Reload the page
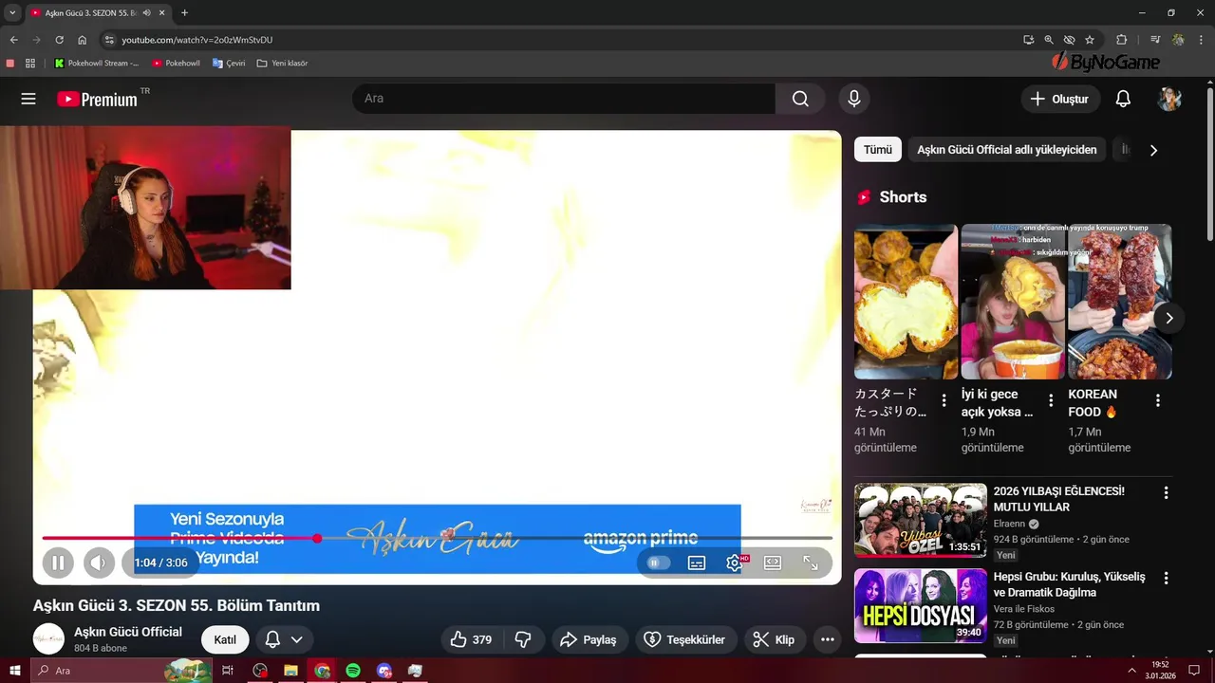Image resolution: width=1215 pixels, height=683 pixels. [x=59, y=40]
